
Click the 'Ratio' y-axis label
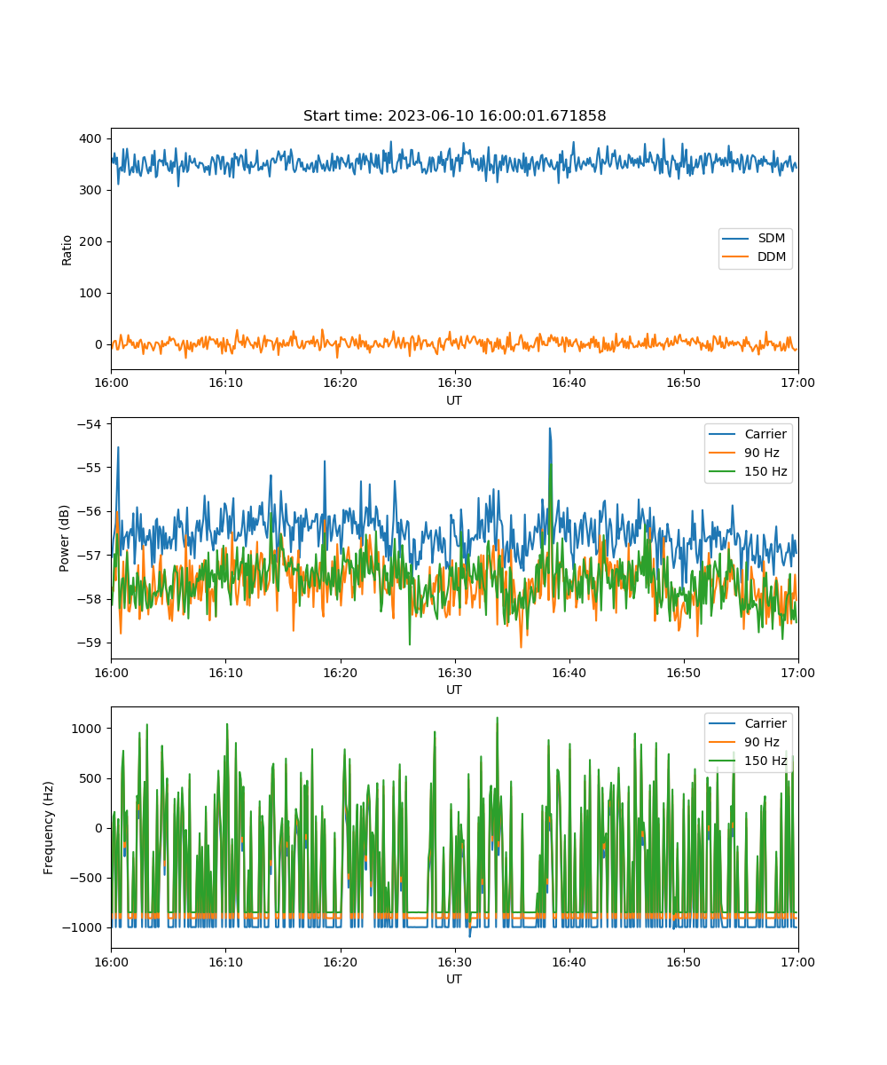pos(67,249)
